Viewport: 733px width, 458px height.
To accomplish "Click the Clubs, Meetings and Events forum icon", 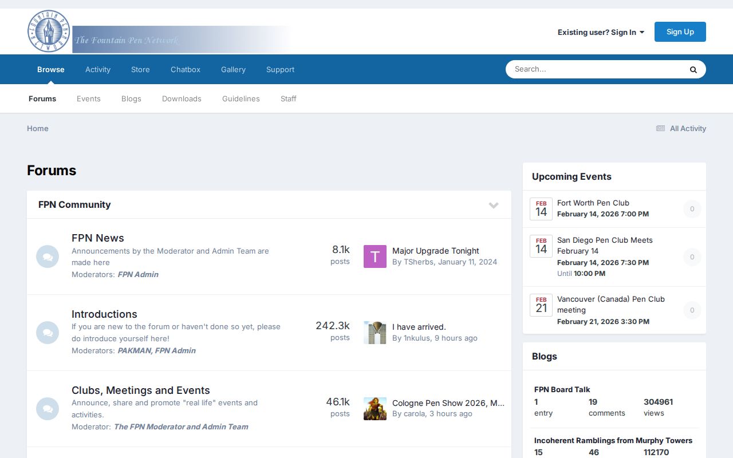I will click(x=48, y=409).
